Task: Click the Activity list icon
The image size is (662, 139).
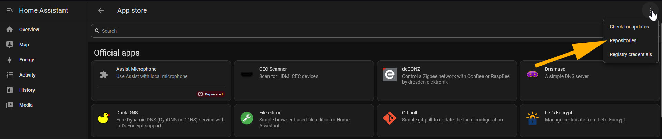Action: pyautogui.click(x=10, y=75)
